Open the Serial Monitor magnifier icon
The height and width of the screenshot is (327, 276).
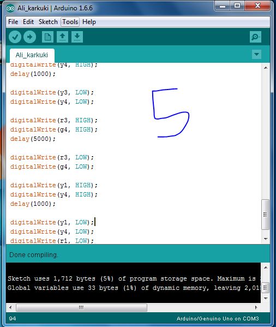pyautogui.click(x=255, y=37)
